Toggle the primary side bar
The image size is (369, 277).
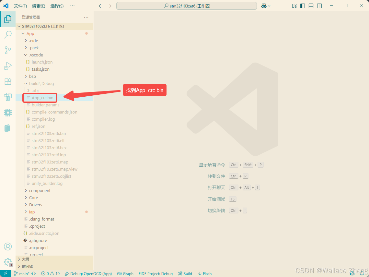303,6
